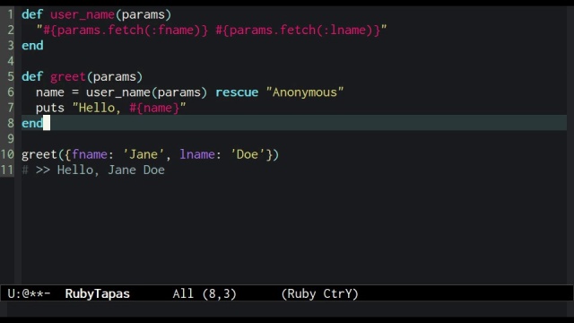Click the All scroll position indicator
Image resolution: width=574 pixels, height=323 pixels.
pos(183,293)
